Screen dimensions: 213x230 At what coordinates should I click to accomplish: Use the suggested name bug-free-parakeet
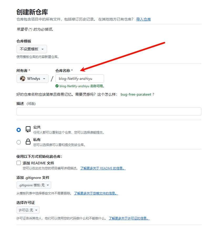[x=136, y=95]
